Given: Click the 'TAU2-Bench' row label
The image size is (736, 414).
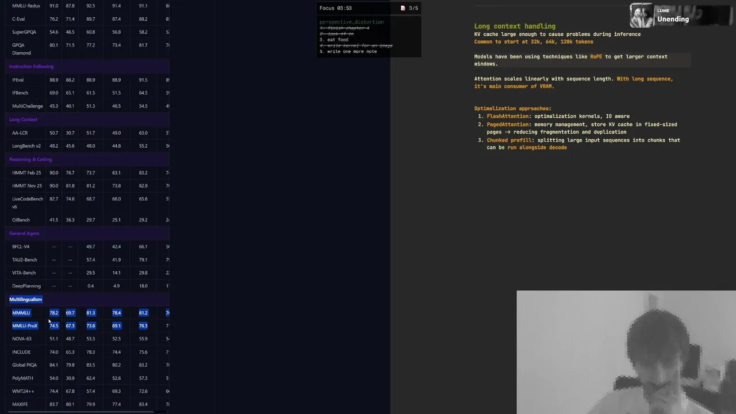Looking at the screenshot, I should click(25, 260).
